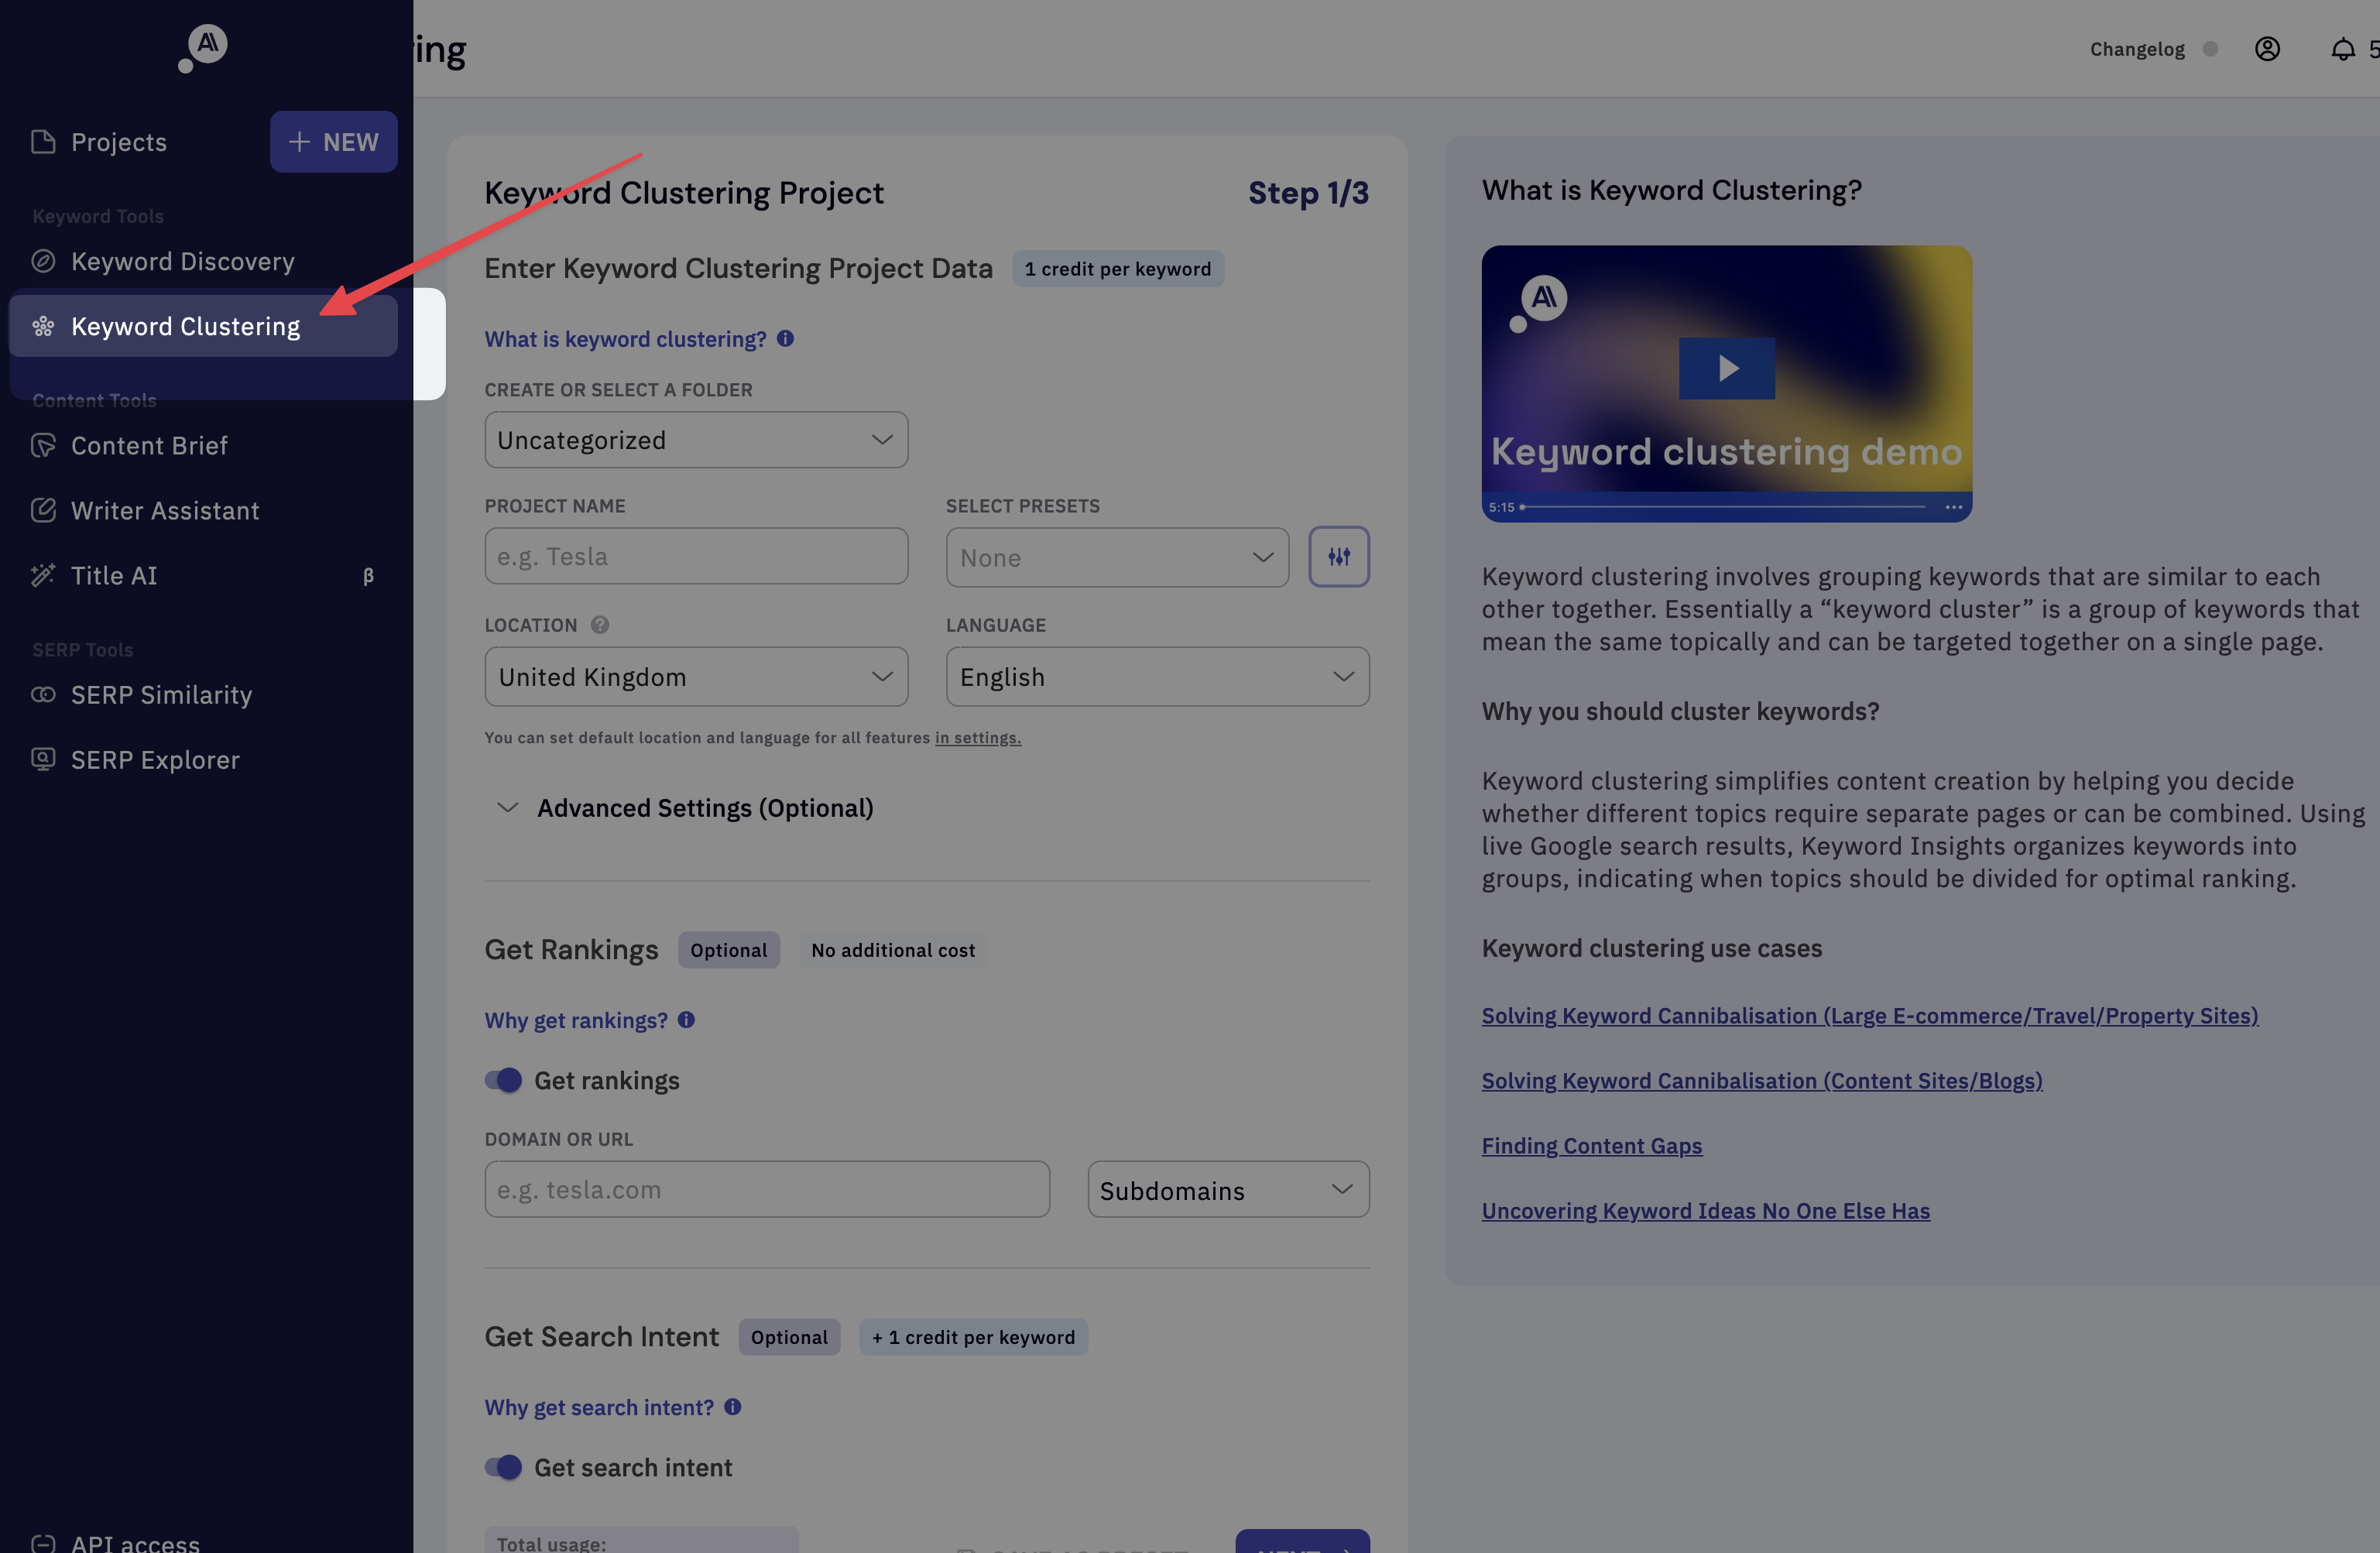Click the Project Name input field
The height and width of the screenshot is (1553, 2380).
(x=695, y=557)
